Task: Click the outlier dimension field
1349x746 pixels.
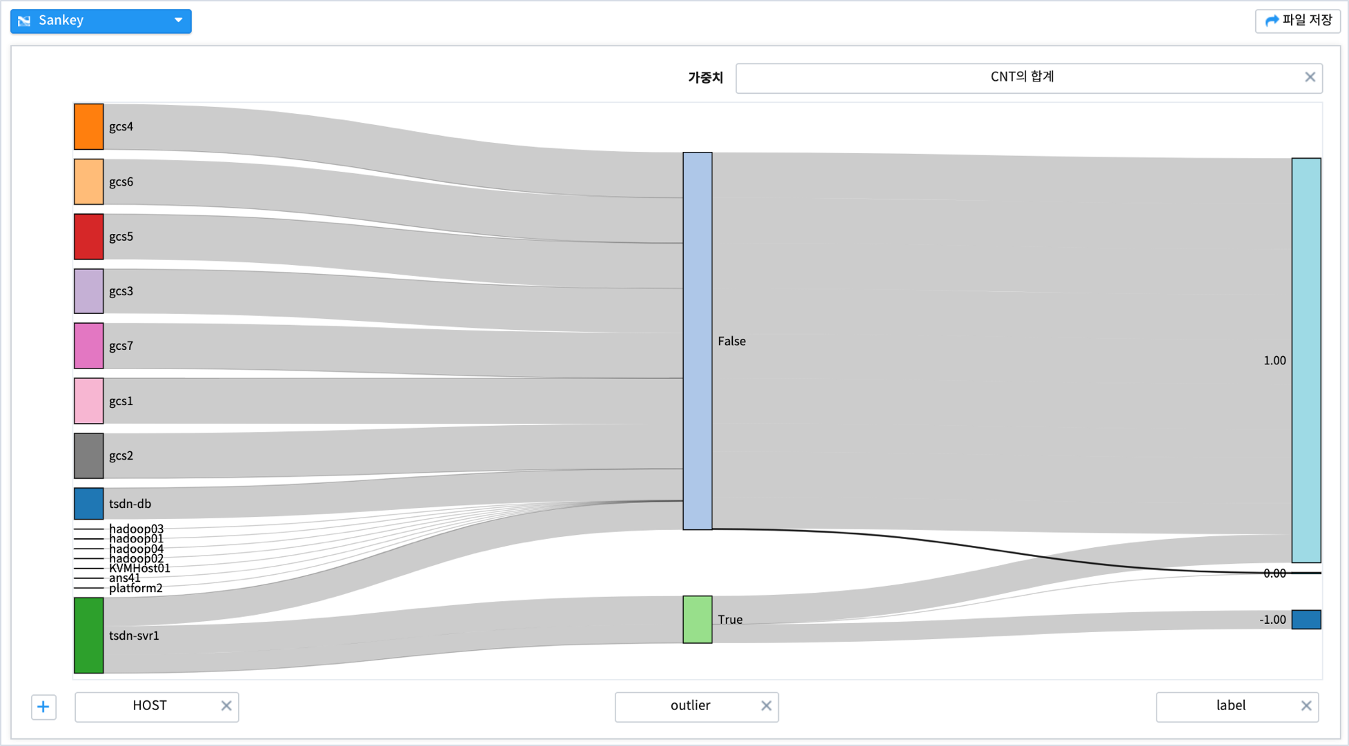Action: pos(696,707)
